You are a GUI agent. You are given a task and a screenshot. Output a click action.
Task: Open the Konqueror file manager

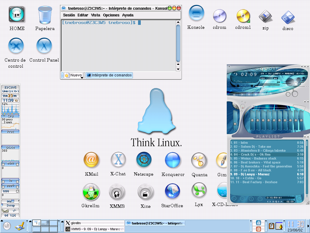coord(172,160)
